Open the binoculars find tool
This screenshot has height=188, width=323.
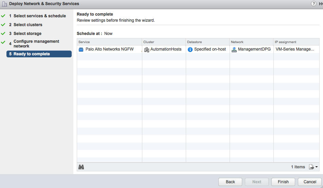81,167
